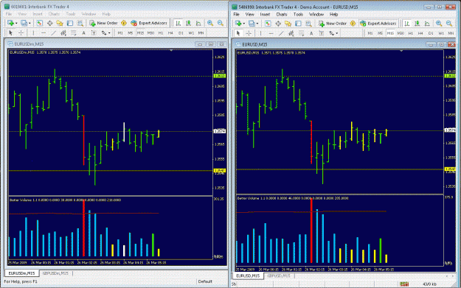Viewport: 461px width, 288px height.
Task: Switch to bar chart in left window
Action: (x=178, y=23)
